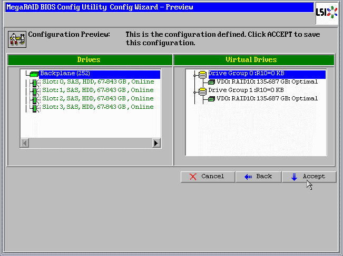Click the Slot 2 drive icon
Screen dimensions: 343x256
point(35,100)
